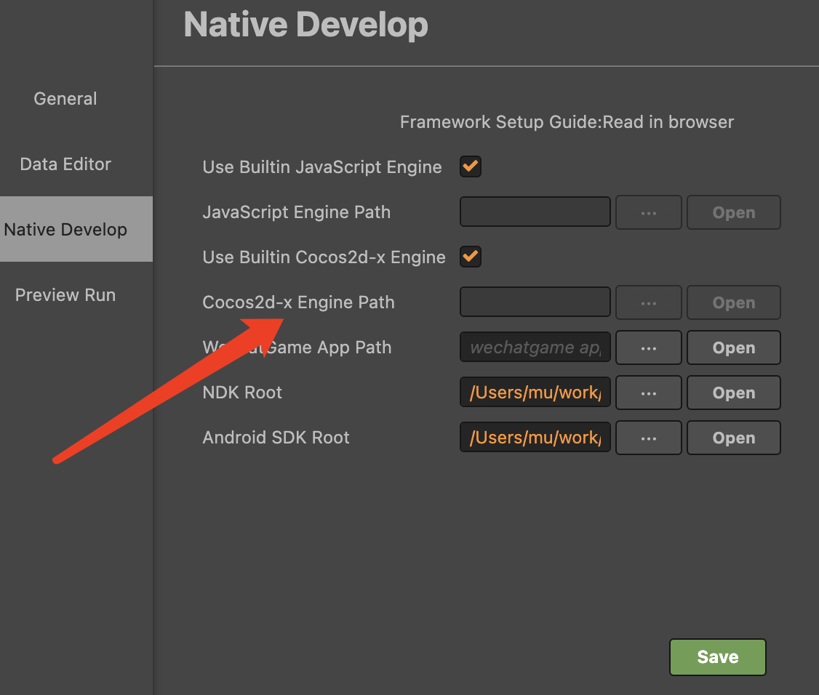This screenshot has height=695, width=819.
Task: Toggle Use Builtin Cocos2d-x Engine checkbox
Action: (471, 257)
